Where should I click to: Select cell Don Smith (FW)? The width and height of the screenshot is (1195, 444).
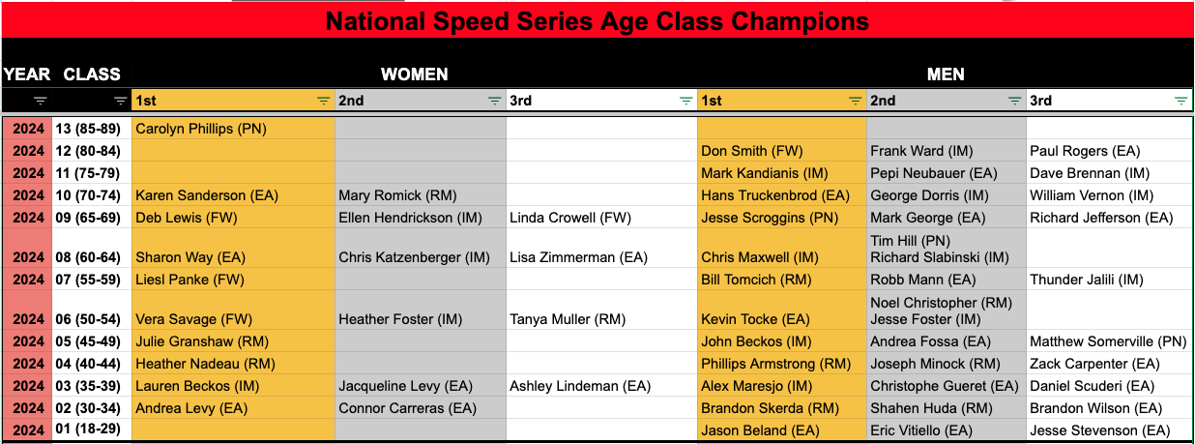(782, 151)
